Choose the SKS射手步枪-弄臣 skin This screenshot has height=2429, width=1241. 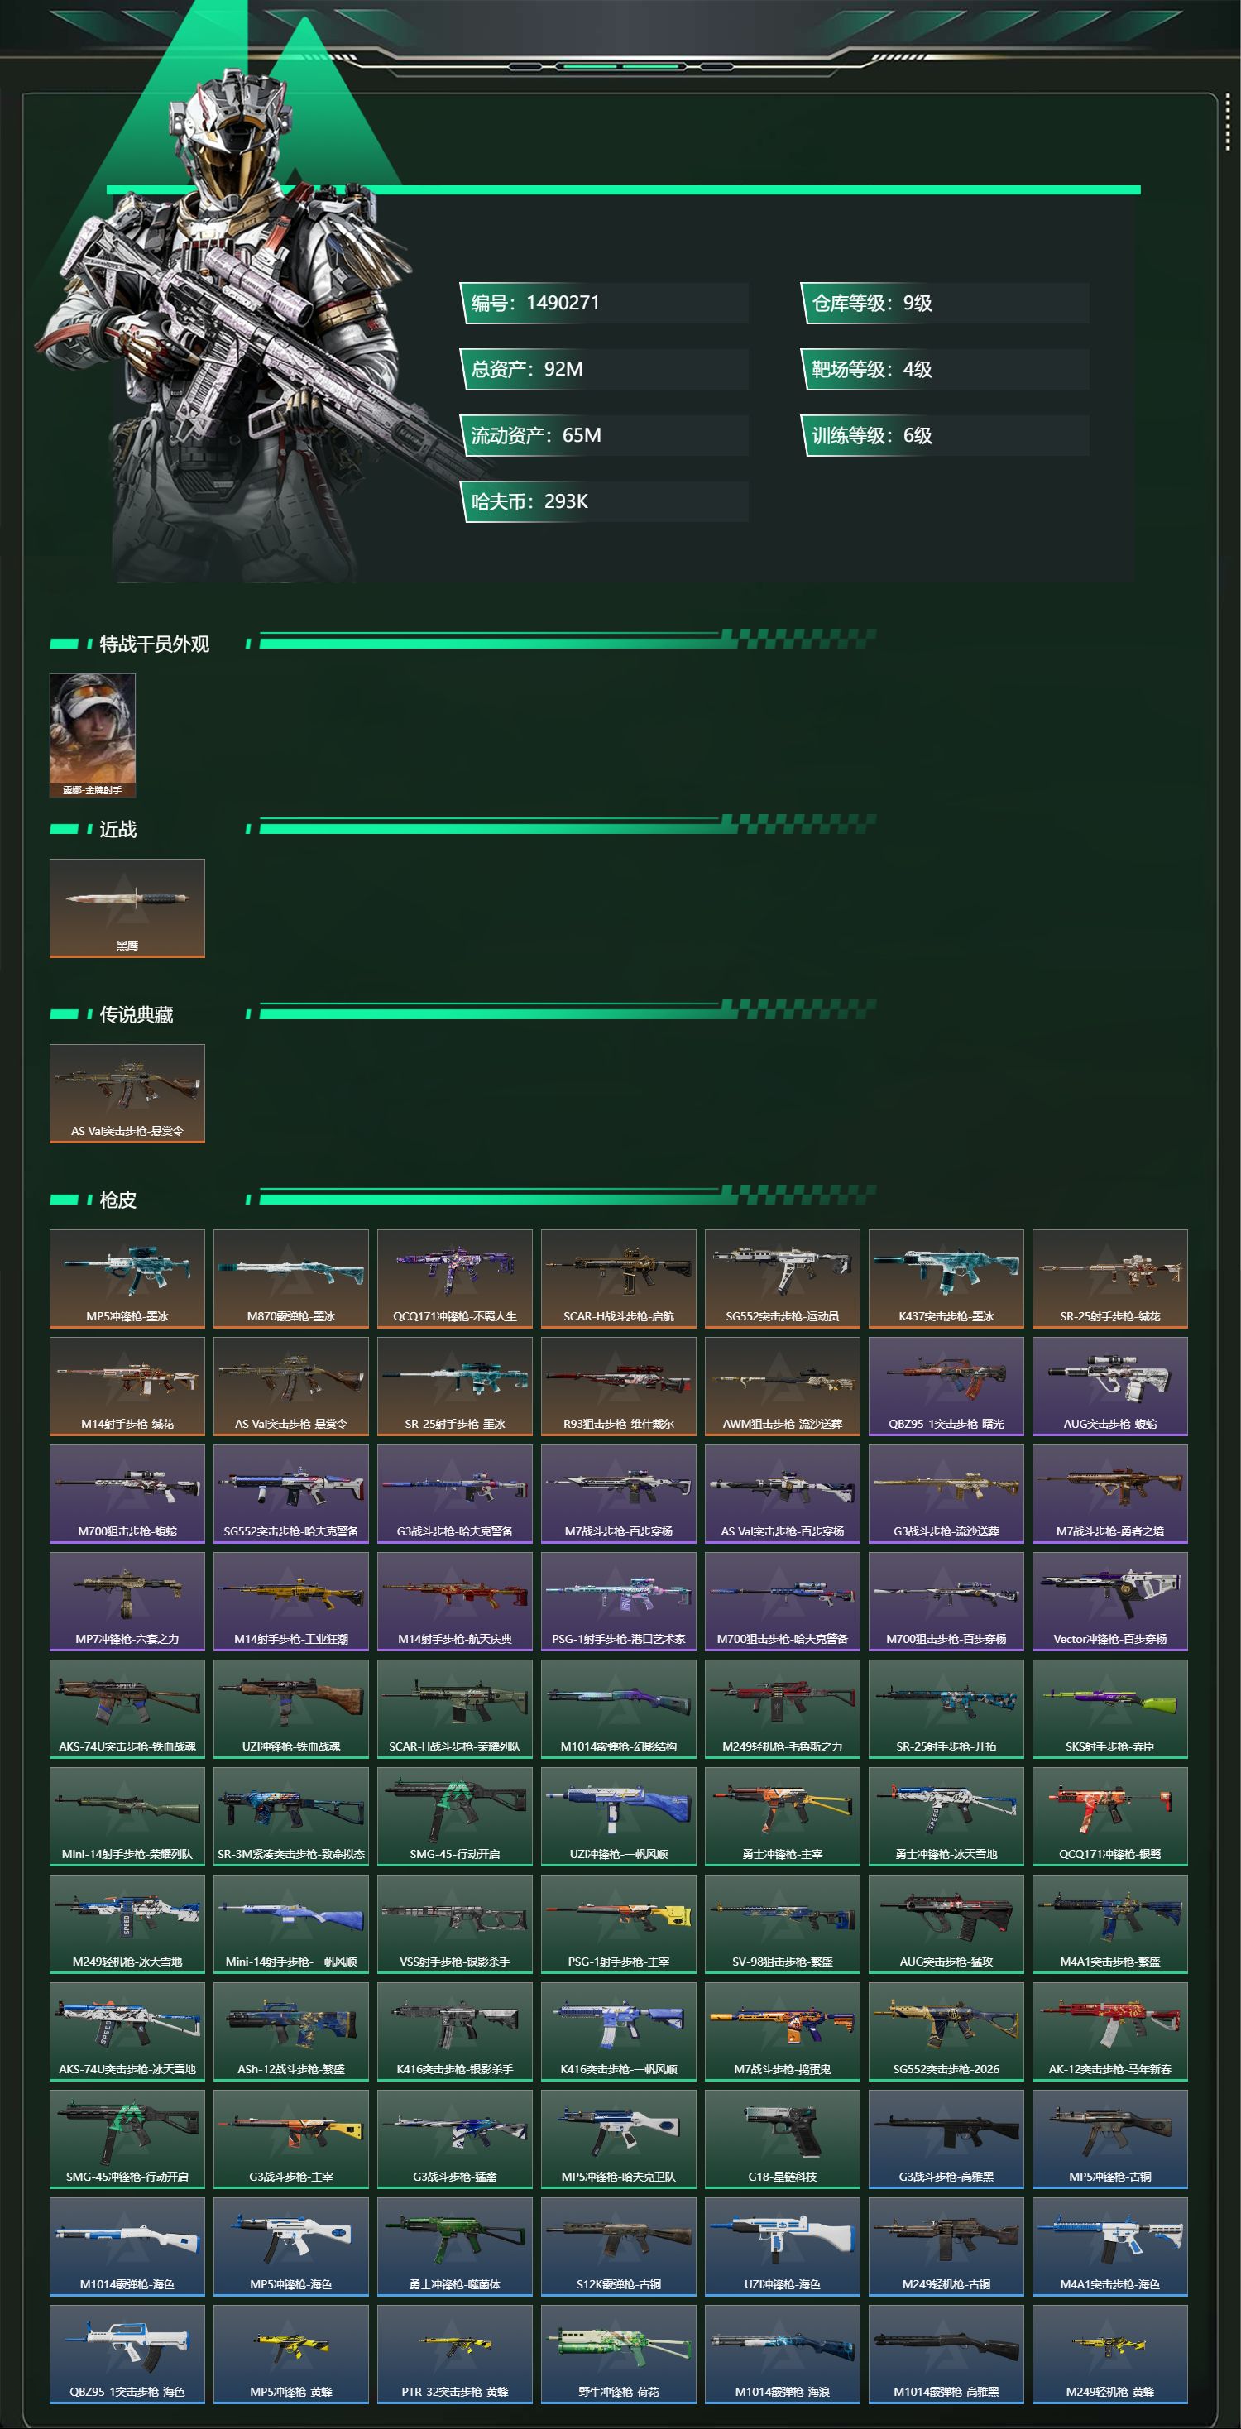click(x=1110, y=1708)
